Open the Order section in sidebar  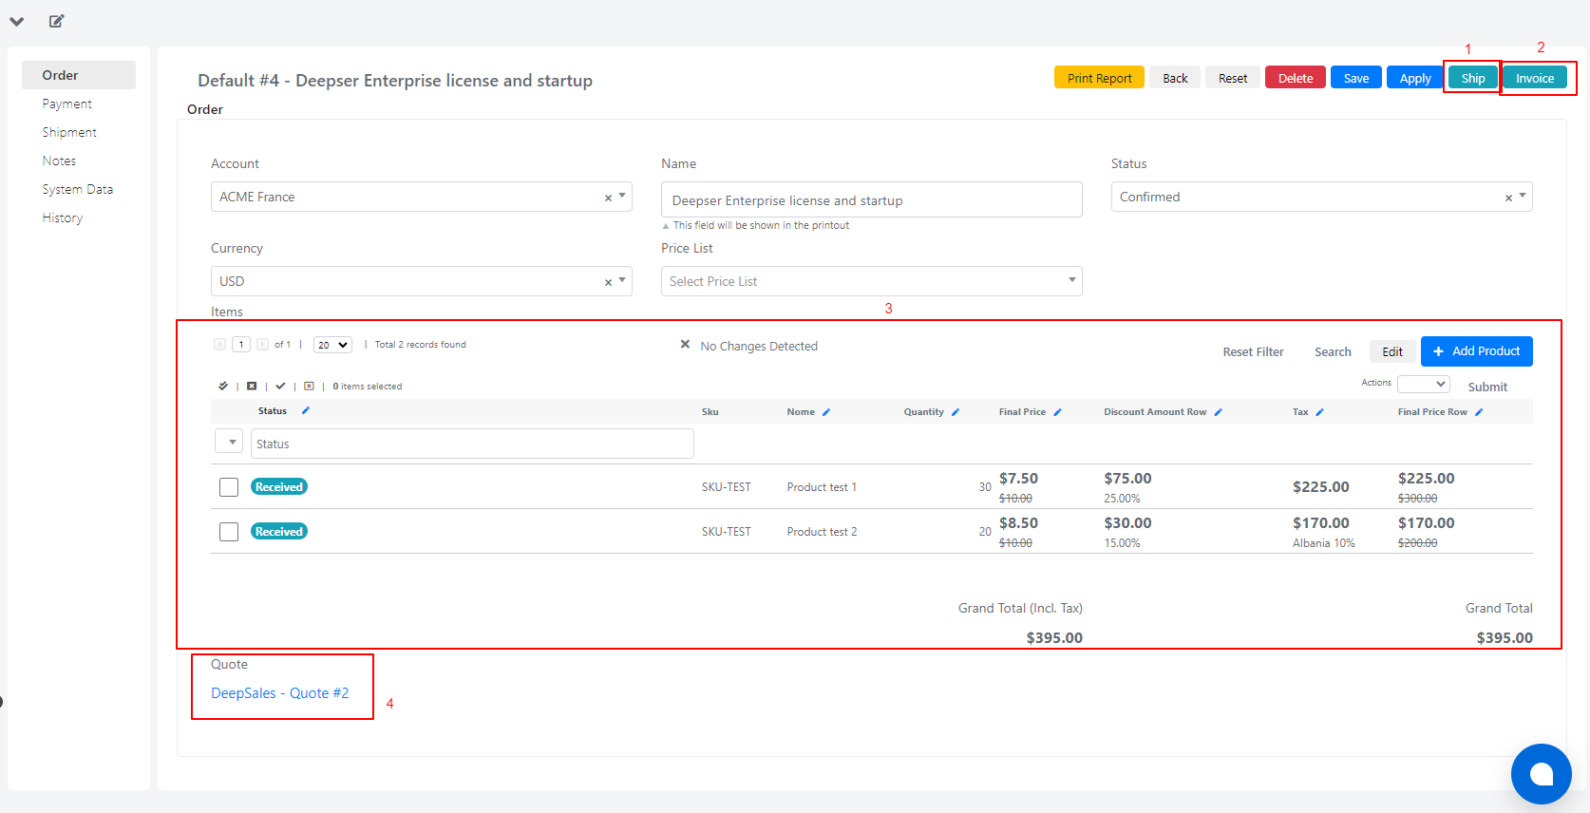coord(79,75)
